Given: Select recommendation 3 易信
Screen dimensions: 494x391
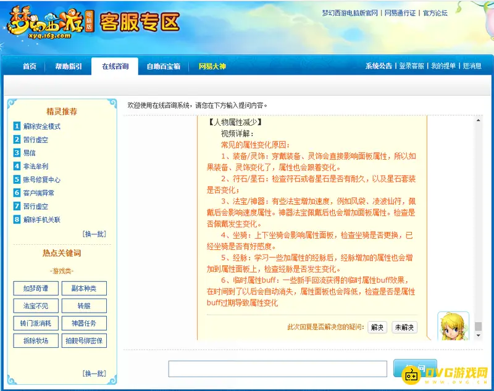Looking at the screenshot, I should [29, 153].
